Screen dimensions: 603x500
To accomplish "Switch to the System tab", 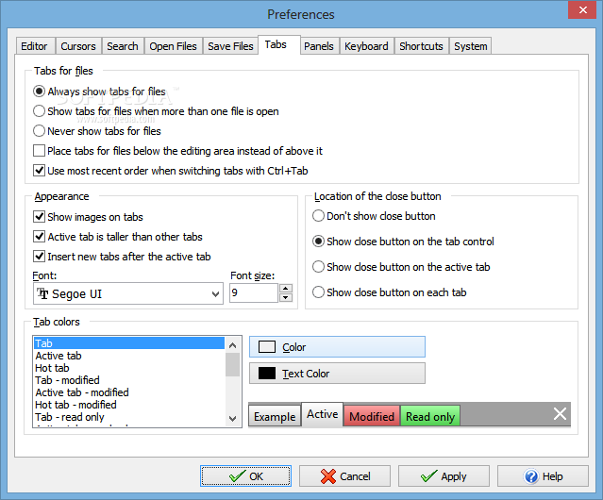I will [x=470, y=46].
